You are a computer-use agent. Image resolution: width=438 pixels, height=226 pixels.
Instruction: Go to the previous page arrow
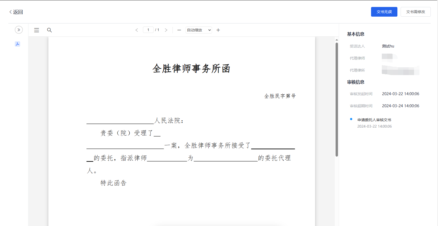[137, 30]
